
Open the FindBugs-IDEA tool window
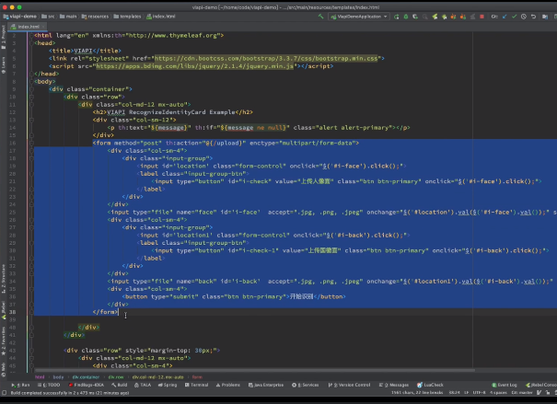tap(86, 385)
